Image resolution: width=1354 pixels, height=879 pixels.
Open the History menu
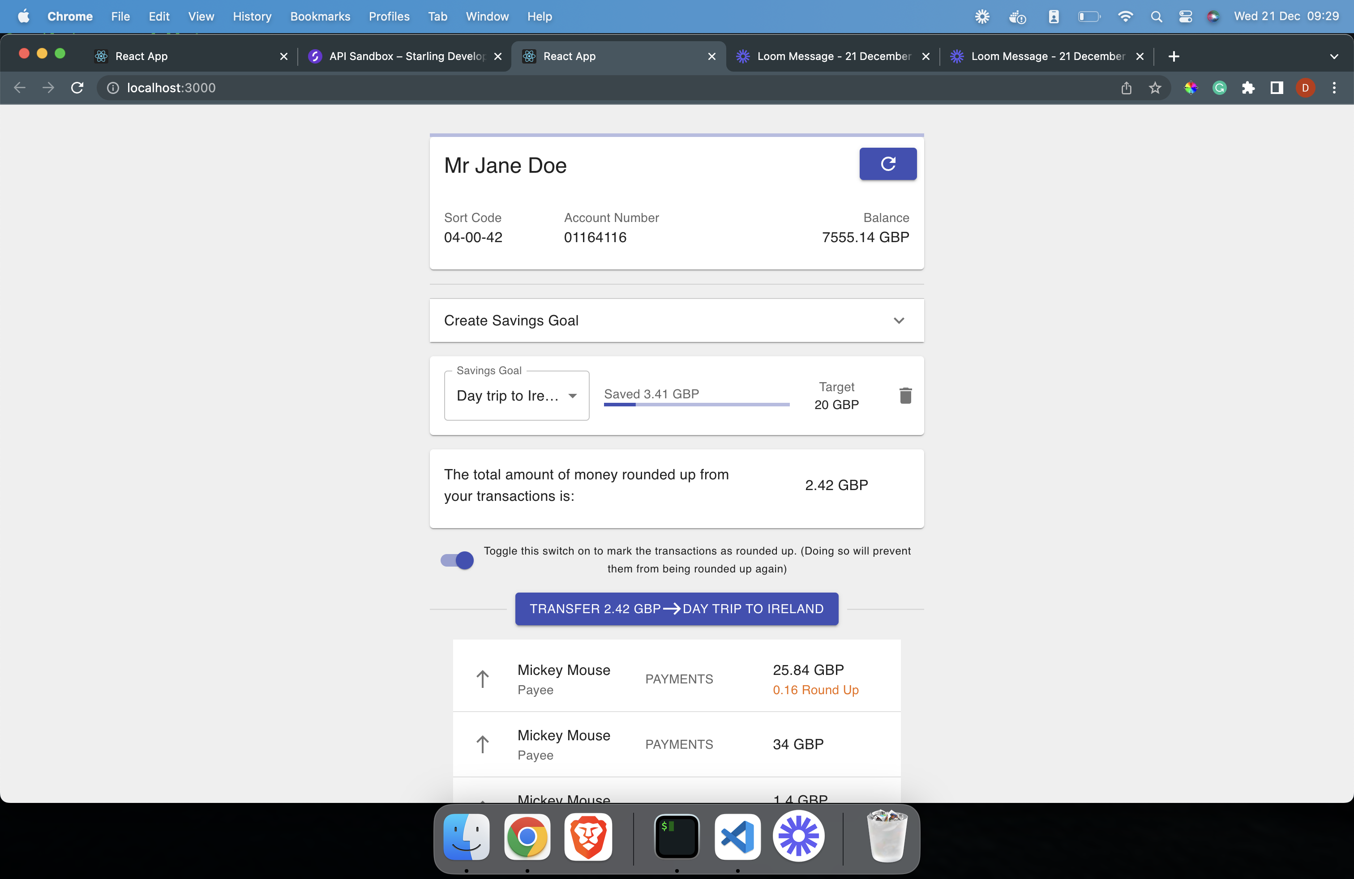252,17
